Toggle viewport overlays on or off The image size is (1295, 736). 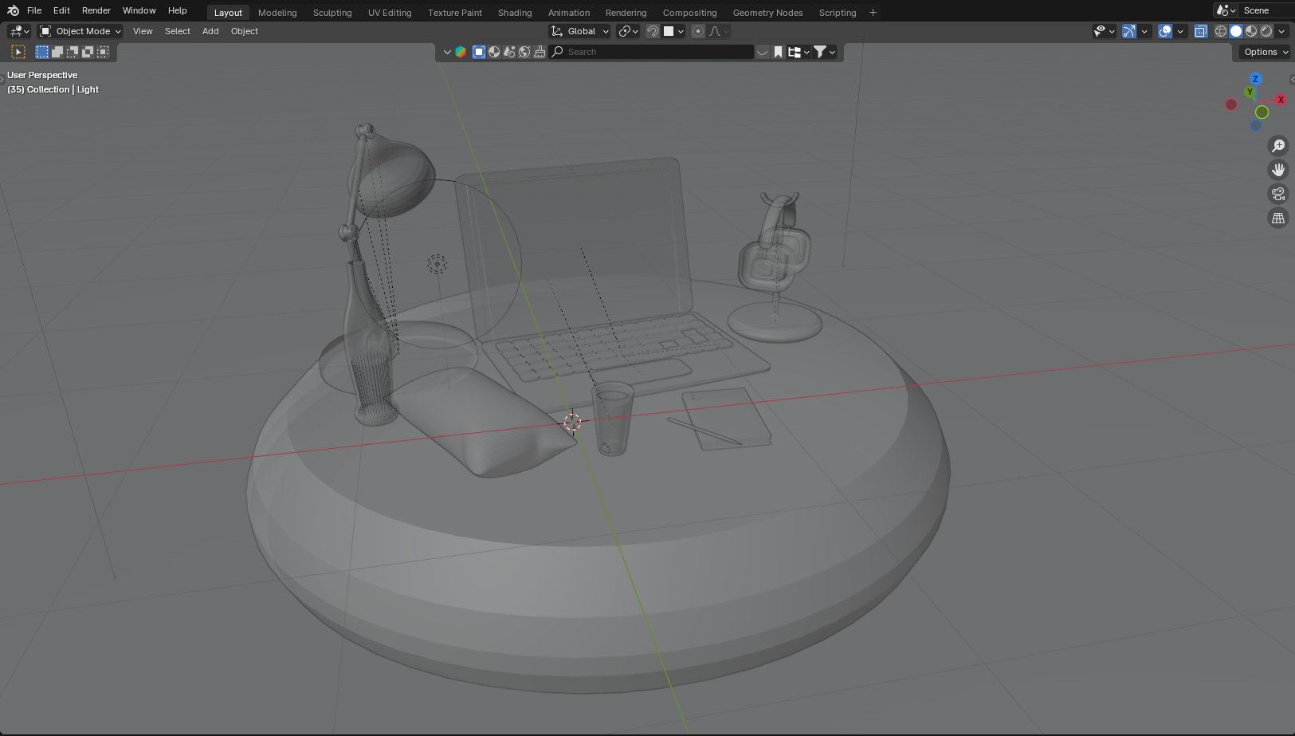[1165, 31]
